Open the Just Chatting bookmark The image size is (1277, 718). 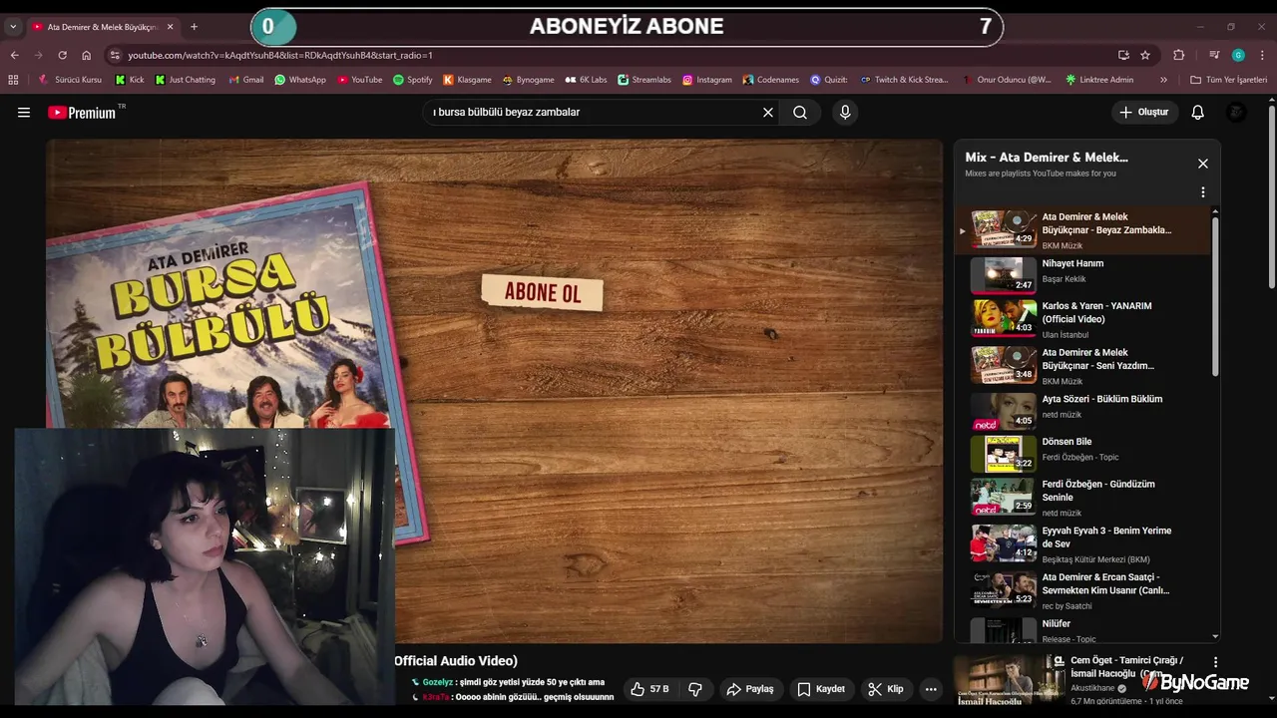[x=186, y=80]
